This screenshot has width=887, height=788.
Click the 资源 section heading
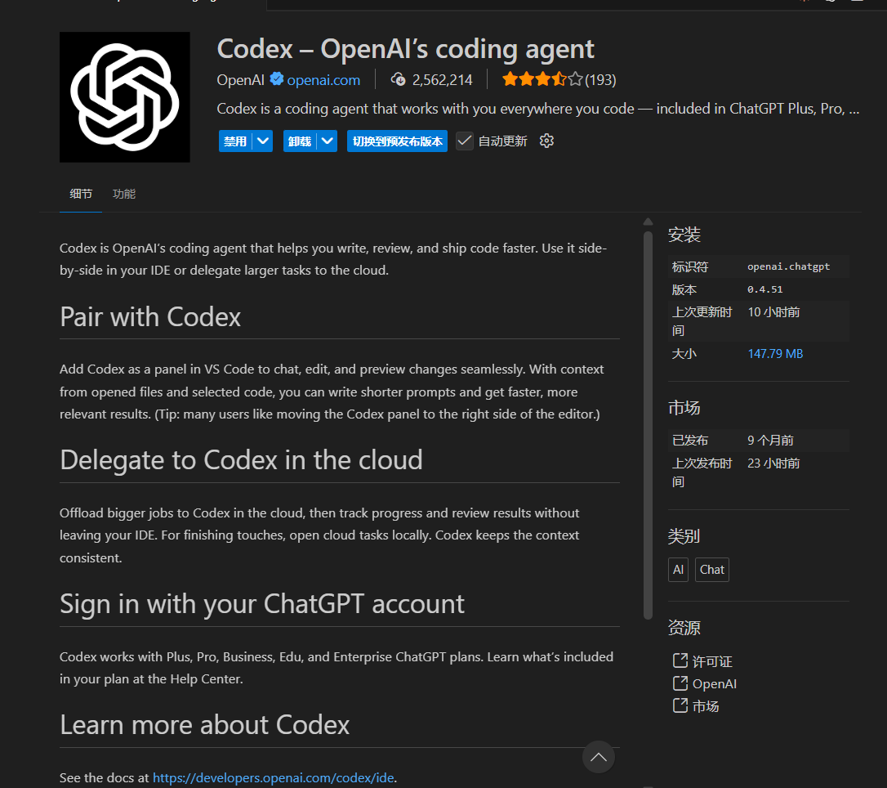tap(684, 627)
